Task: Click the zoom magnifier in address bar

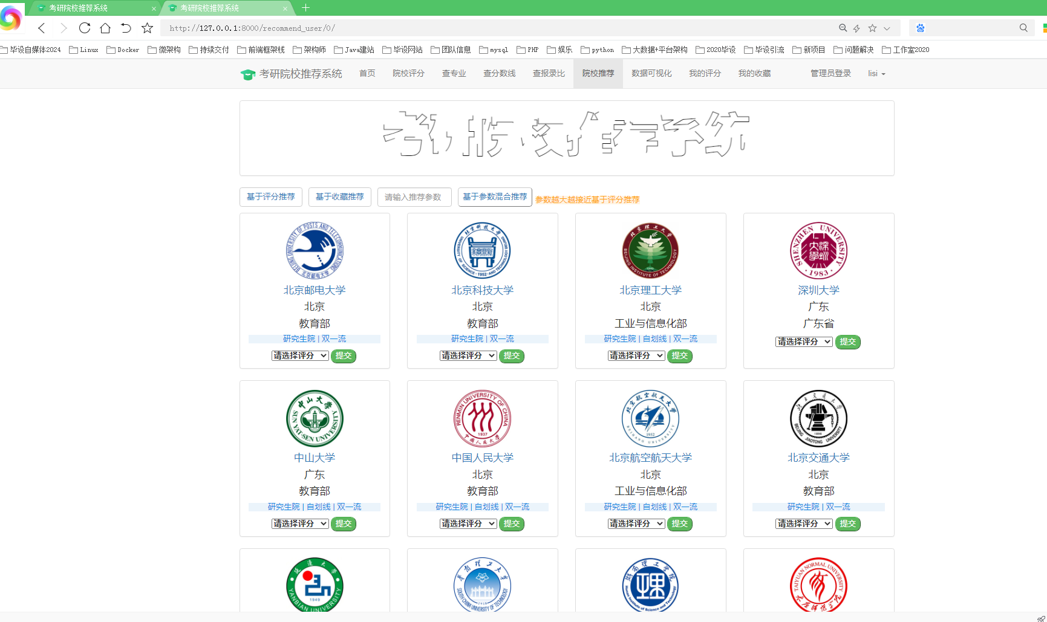Action: (843, 28)
